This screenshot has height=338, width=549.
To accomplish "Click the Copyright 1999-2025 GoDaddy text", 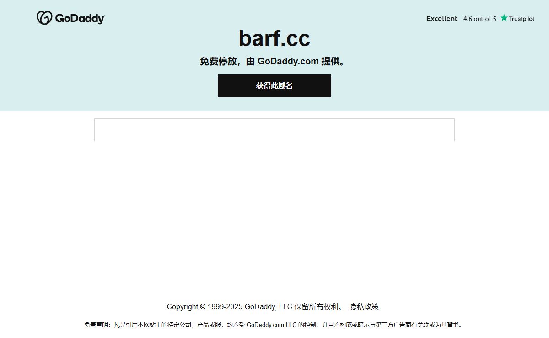I will (x=255, y=307).
